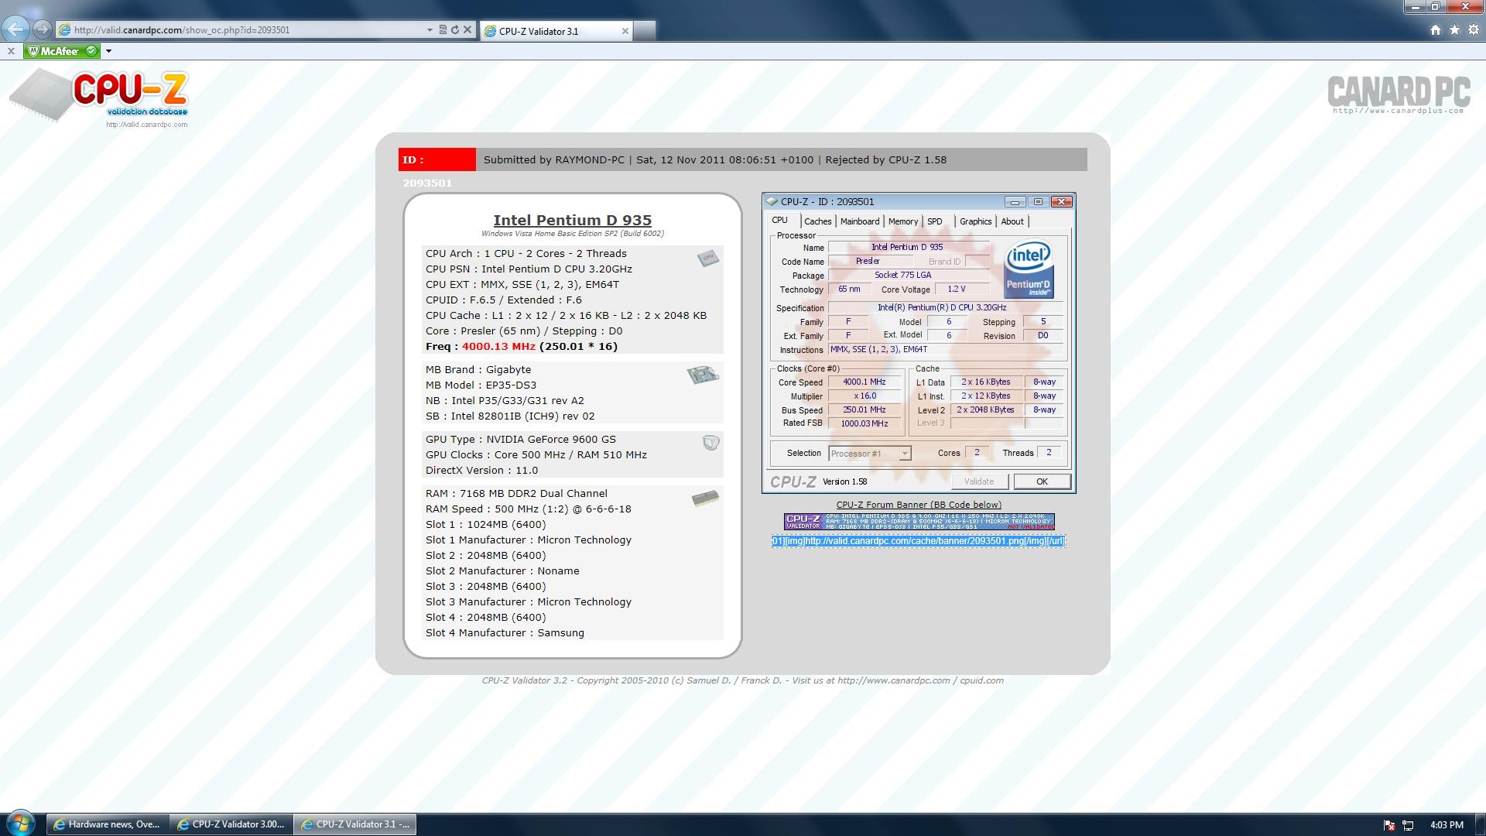Viewport: 1486px width, 836px height.
Task: Click the Intel Pentium D 935 heading link
Action: pyautogui.click(x=572, y=221)
